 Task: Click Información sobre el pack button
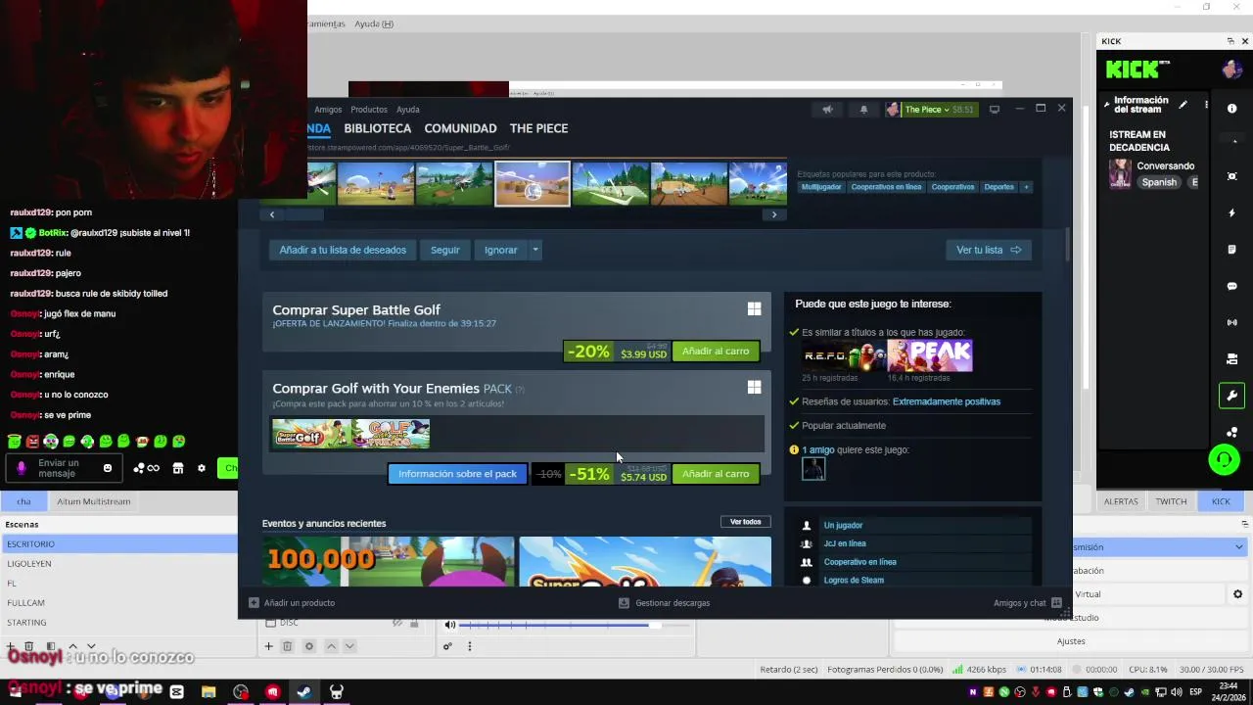coord(457,474)
